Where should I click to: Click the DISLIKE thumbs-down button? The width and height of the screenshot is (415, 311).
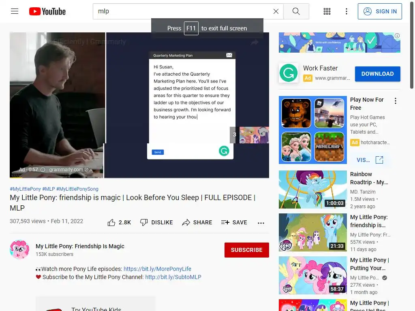(156, 223)
